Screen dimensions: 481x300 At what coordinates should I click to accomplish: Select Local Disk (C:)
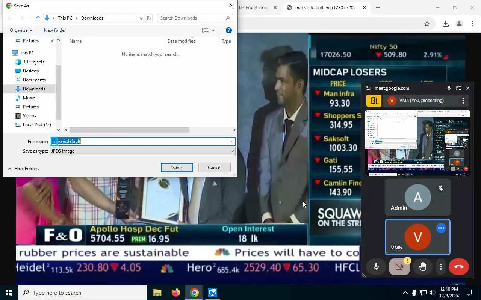click(x=37, y=125)
